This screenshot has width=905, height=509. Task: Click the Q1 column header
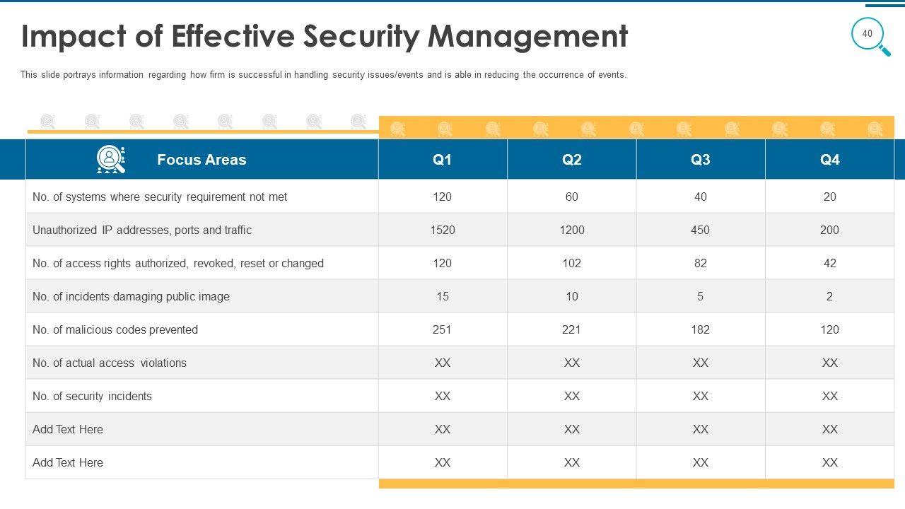click(443, 160)
